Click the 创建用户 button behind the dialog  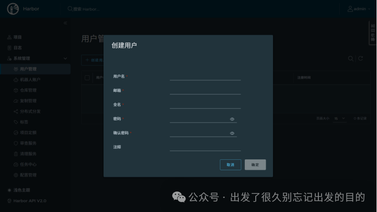pos(93,60)
